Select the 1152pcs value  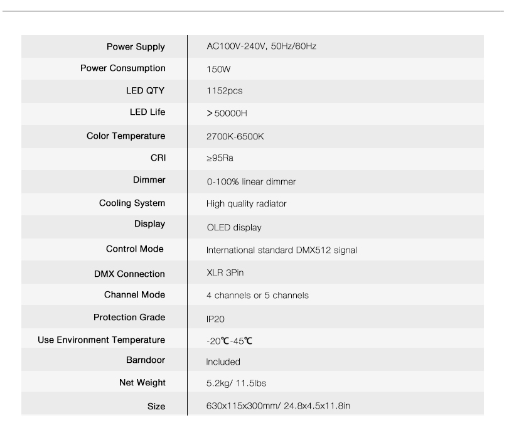[x=224, y=90]
